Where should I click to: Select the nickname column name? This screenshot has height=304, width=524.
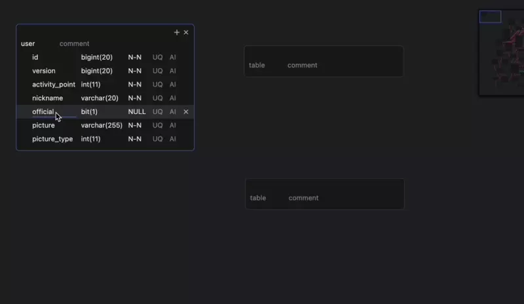coord(47,98)
